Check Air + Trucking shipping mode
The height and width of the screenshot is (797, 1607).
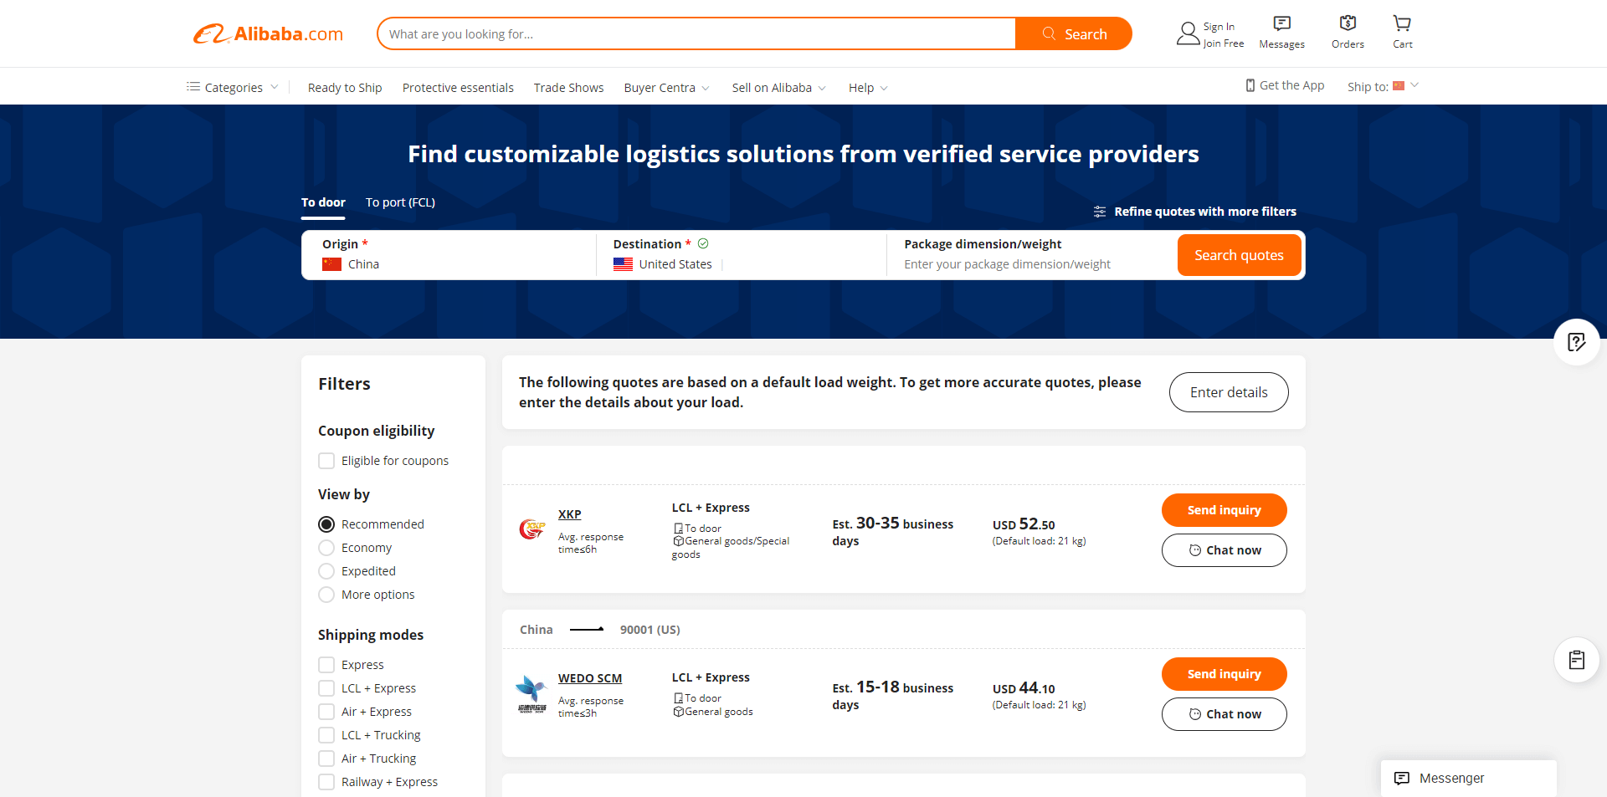click(x=326, y=759)
